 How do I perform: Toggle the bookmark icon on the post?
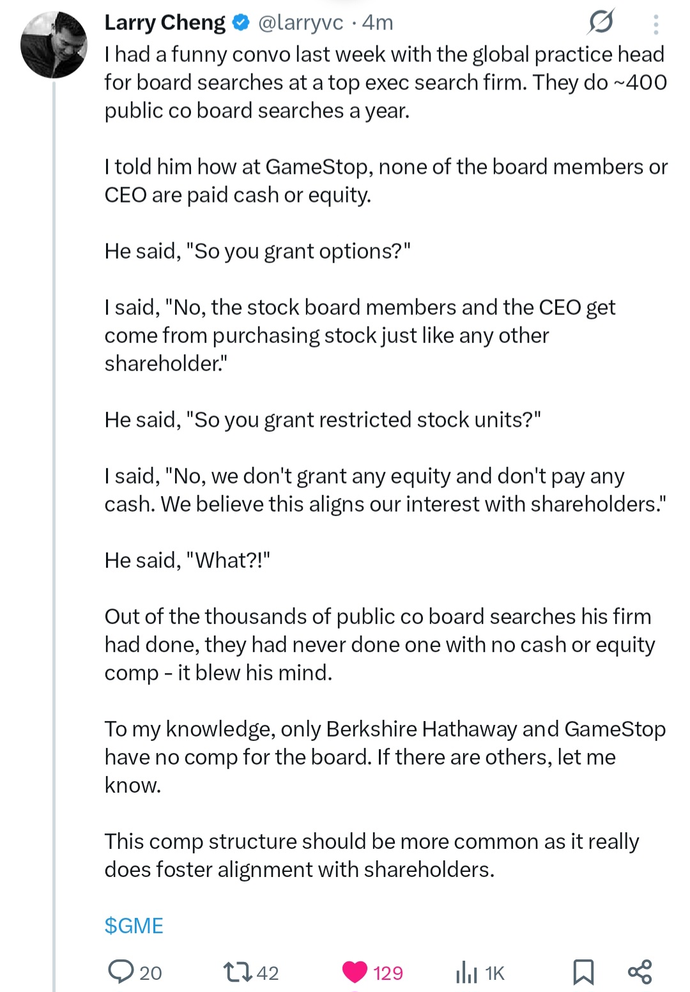point(583,972)
